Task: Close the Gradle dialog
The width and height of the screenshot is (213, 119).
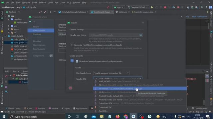Action: (x=143, y=23)
